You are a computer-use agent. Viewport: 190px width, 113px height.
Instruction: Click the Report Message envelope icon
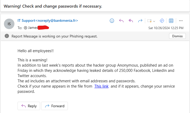click(149, 21)
